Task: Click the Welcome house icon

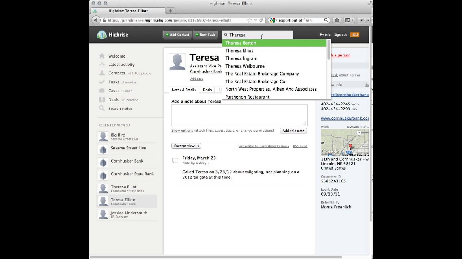Action: (x=102, y=56)
